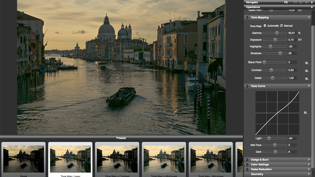
Task: Select the Tone Map + Contrast preset
Action: point(117,159)
